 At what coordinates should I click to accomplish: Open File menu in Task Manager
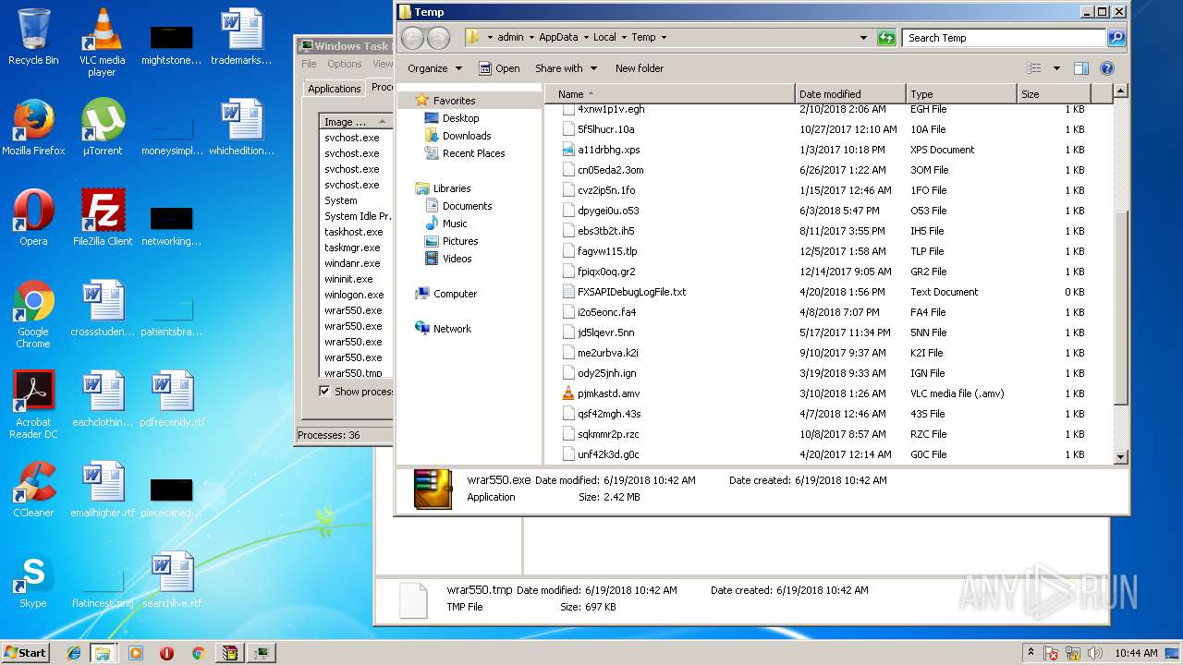point(309,64)
